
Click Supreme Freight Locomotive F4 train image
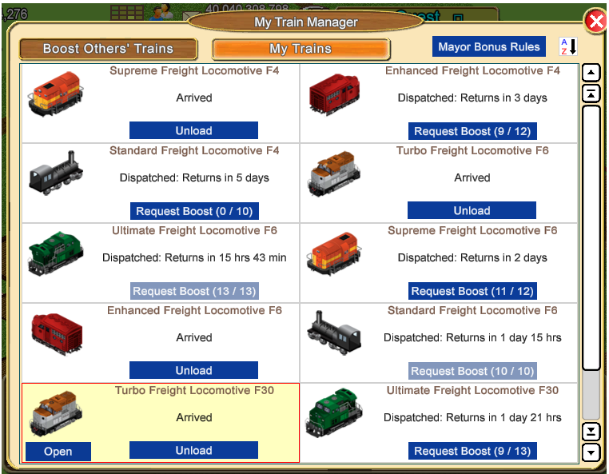click(55, 94)
